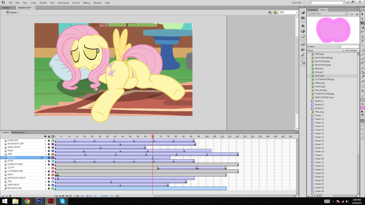The height and width of the screenshot is (205, 365).
Task: Click the stroke color swatch in tools
Action: (x=362, y=100)
